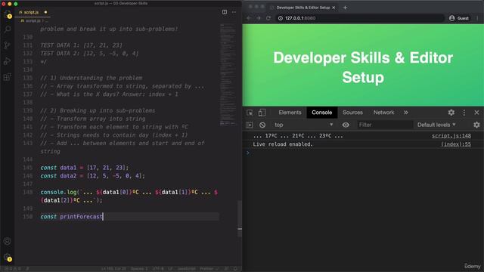Viewport: 484px width, 272px height.
Task: Open the Run and Debug view icon
Action: click(8, 61)
